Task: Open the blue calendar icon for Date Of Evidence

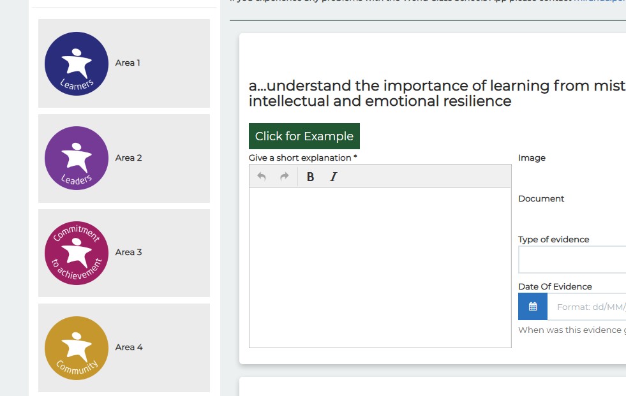Action: tap(532, 307)
